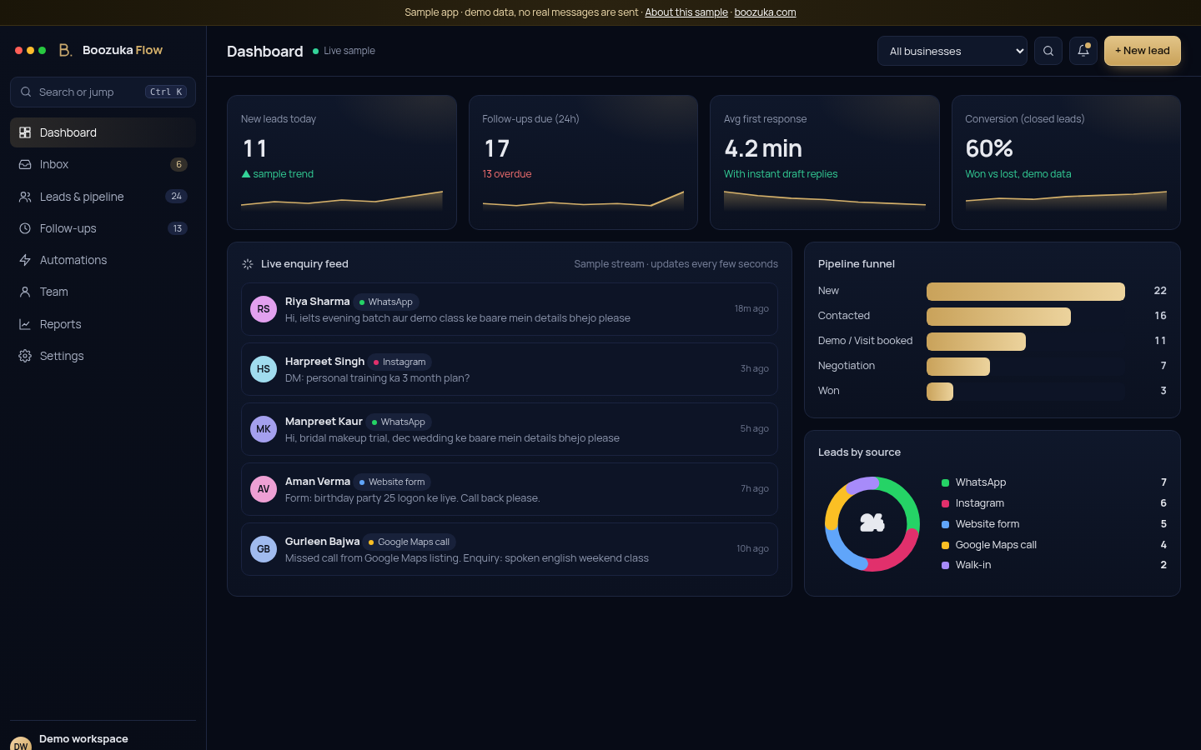This screenshot has height=750, width=1201.
Task: Click the Contacted funnel bar
Action: [998, 316]
